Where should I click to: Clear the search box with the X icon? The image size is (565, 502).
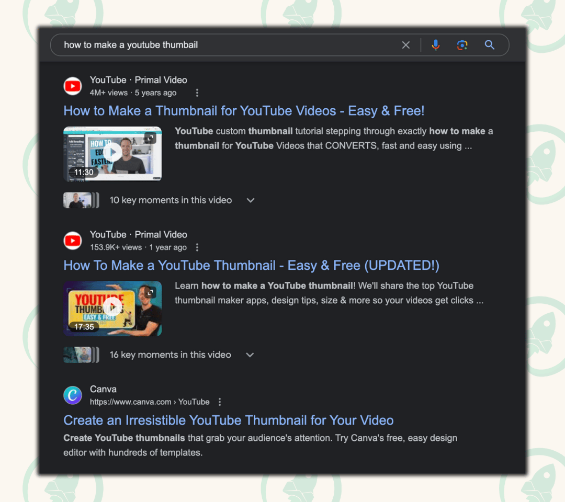click(x=406, y=45)
